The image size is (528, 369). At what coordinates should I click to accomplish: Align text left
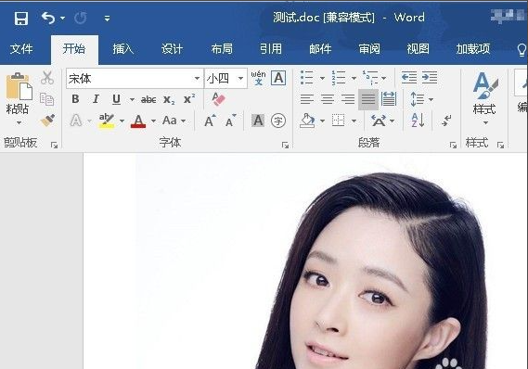click(x=307, y=99)
